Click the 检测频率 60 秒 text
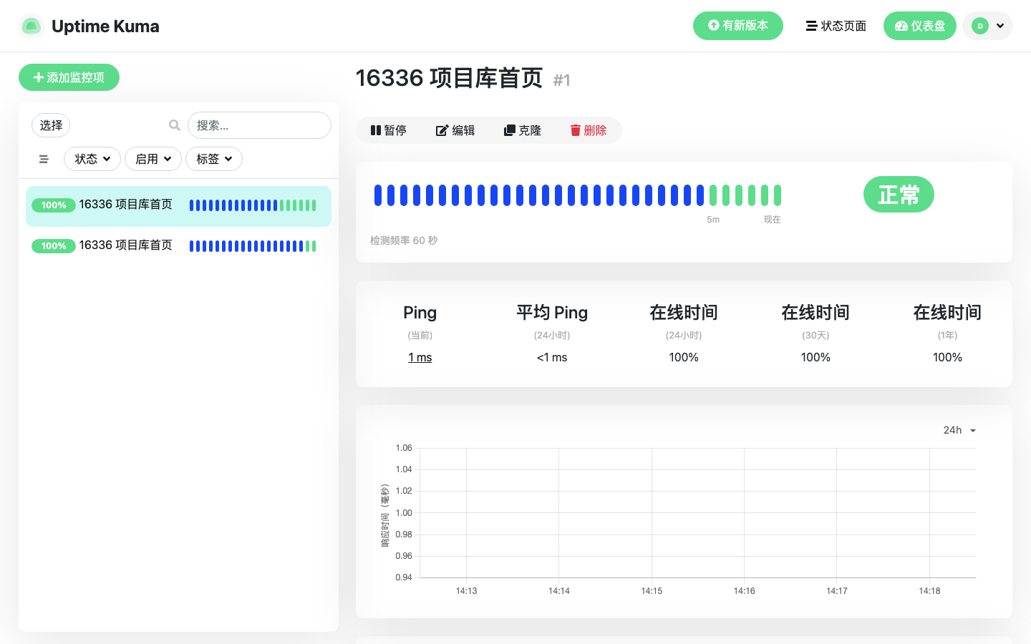This screenshot has width=1031, height=644. click(x=404, y=240)
